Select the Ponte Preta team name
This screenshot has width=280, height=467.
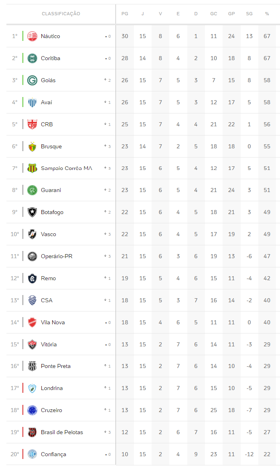click(x=56, y=366)
